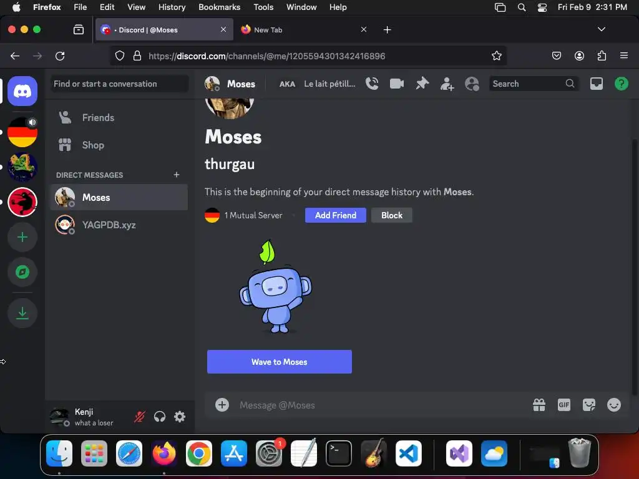This screenshot has height=479, width=639.
Task: Click Wave to Moses button
Action: [279, 362]
